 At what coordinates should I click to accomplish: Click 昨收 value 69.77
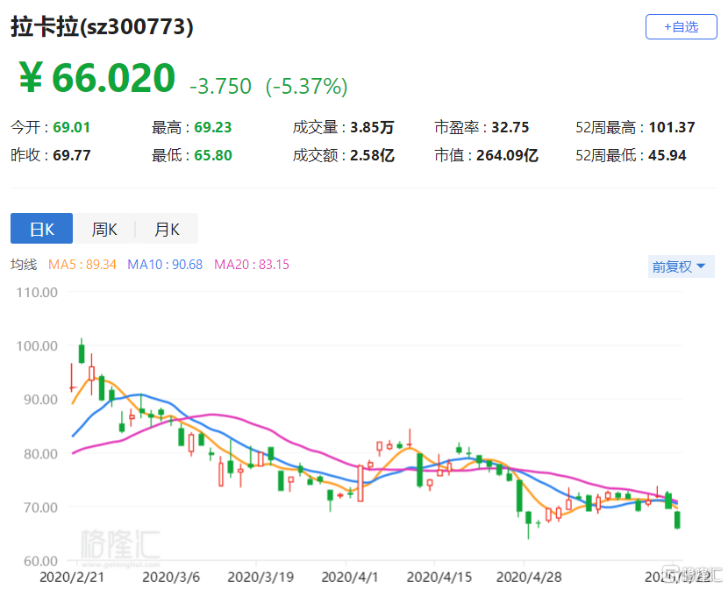(72, 155)
